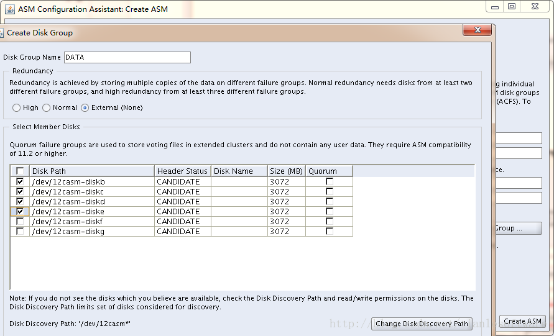Select External (None) redundancy option
Image resolution: width=554 pixels, height=336 pixels.
point(85,108)
